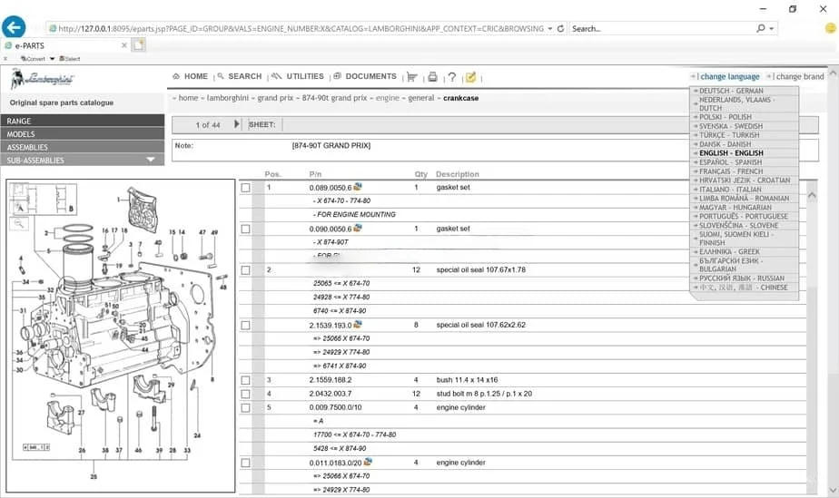This screenshot has width=839, height=498.
Task: Click the zoom magnifier on diagram
Action: (19, 223)
